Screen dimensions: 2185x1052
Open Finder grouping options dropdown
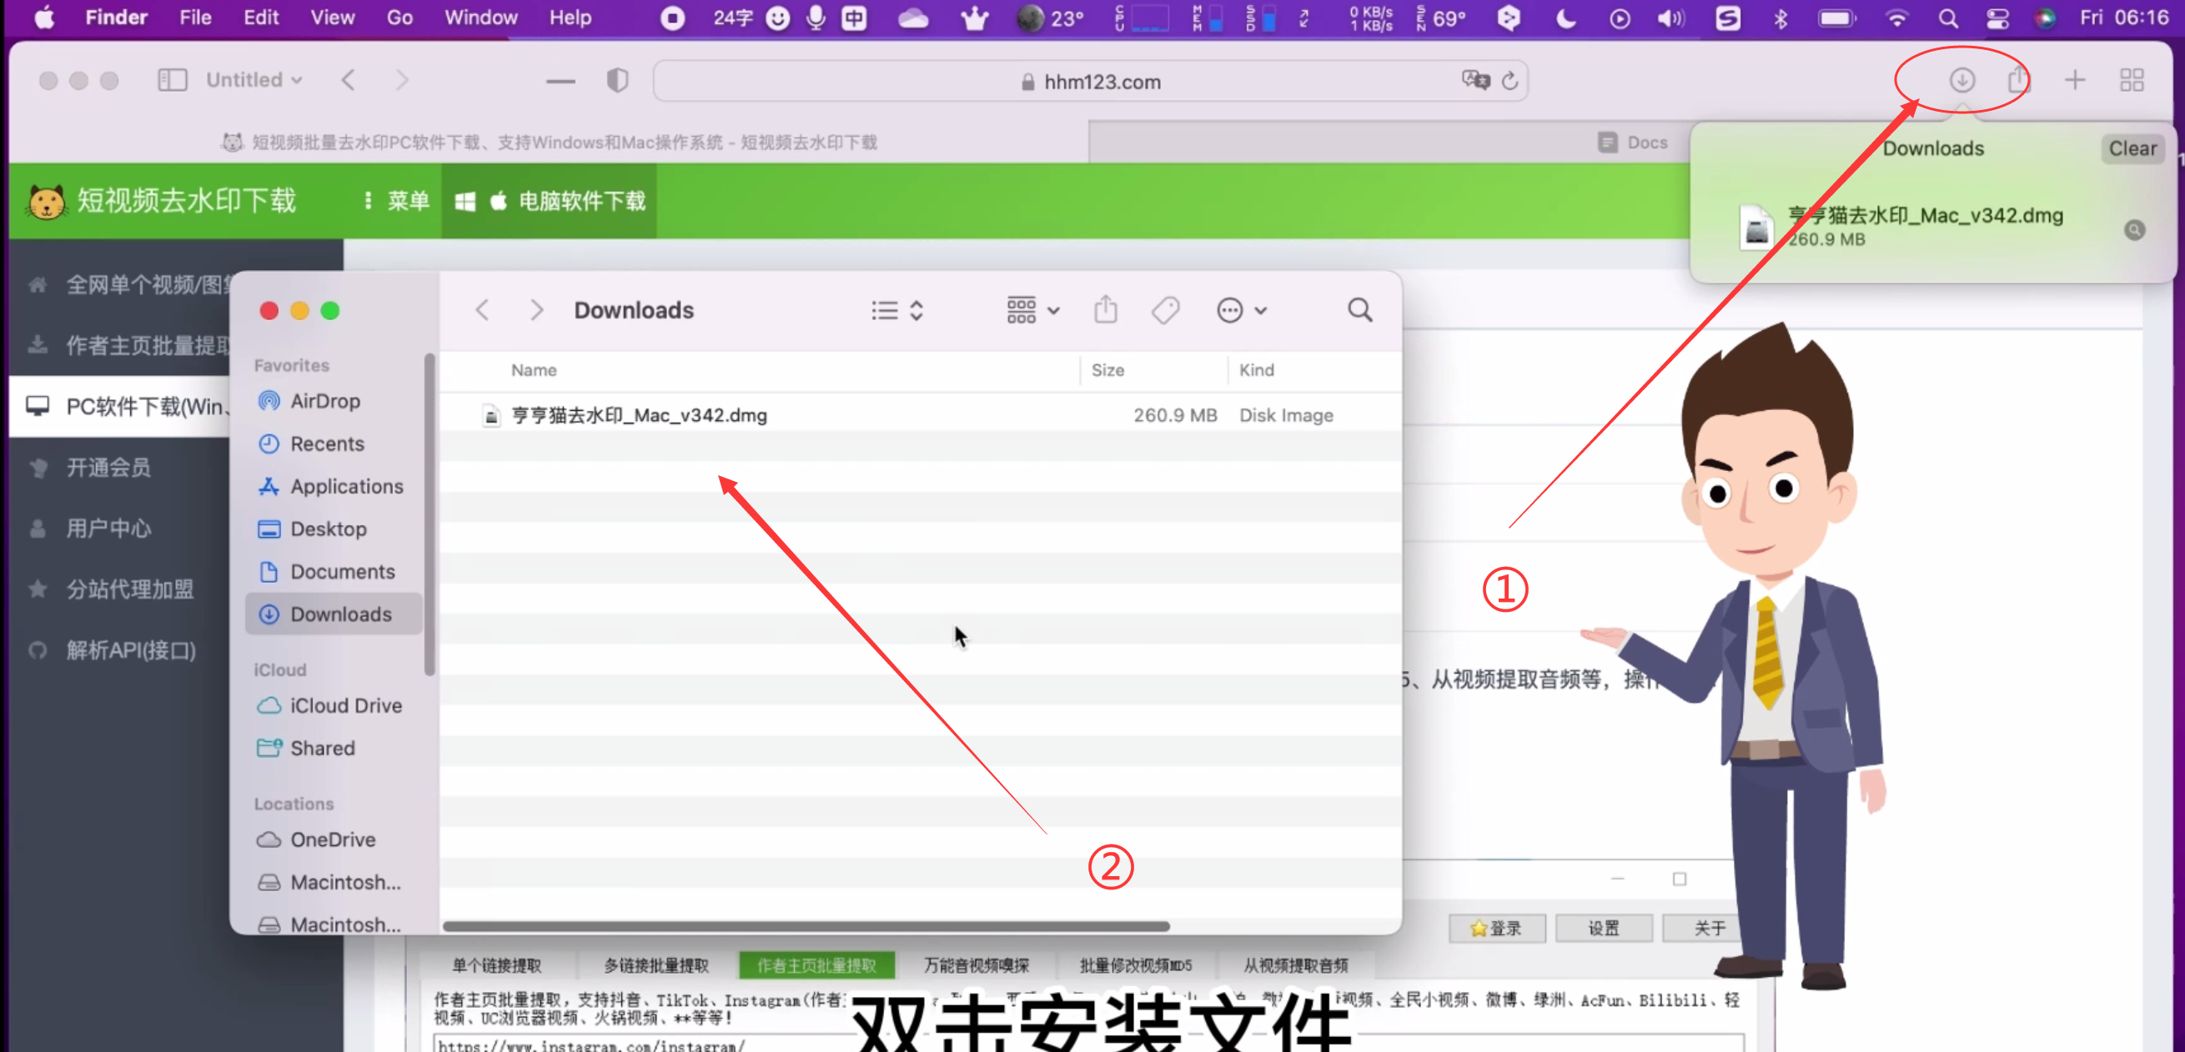pos(1032,310)
